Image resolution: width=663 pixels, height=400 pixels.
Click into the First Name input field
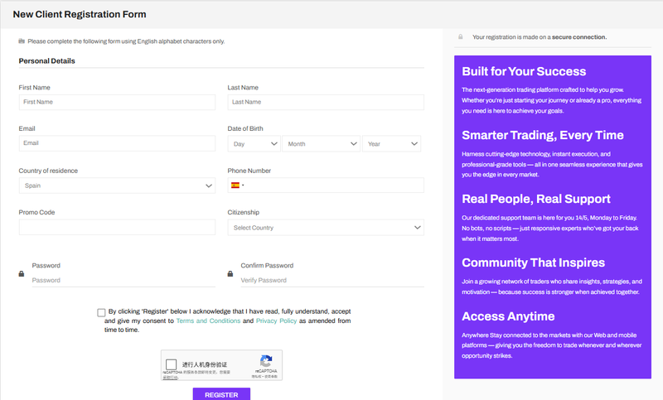[117, 102]
